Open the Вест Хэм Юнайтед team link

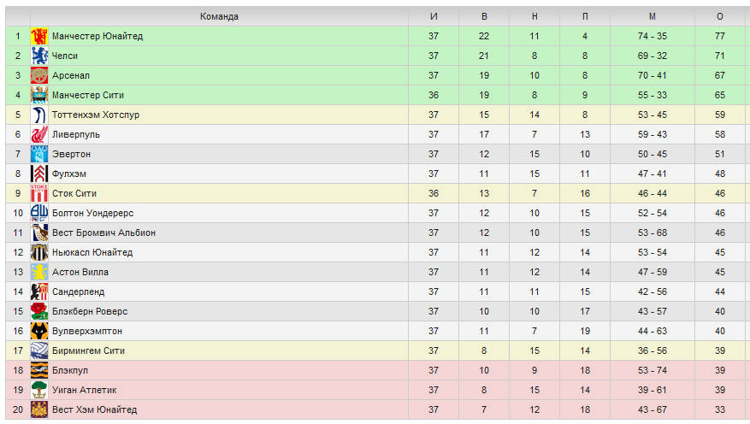click(95, 409)
